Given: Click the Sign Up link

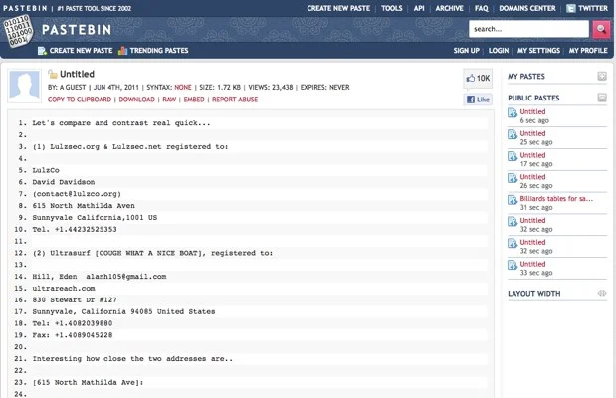Looking at the screenshot, I should pyautogui.click(x=467, y=51).
